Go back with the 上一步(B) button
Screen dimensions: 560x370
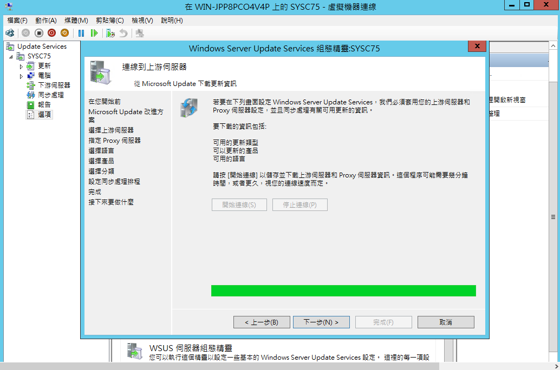click(x=262, y=322)
